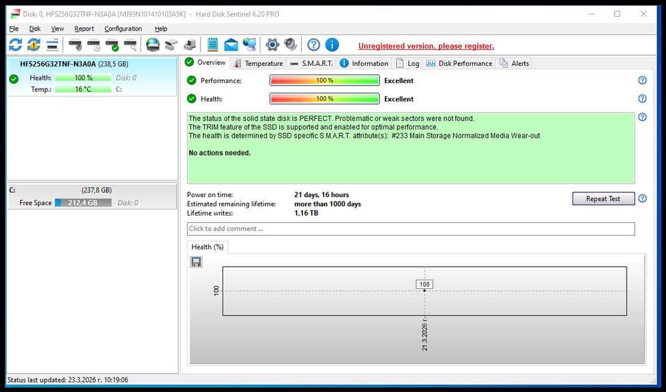666x392 pixels.
Task: Click the striped drive list icon in toolbar
Action: point(52,45)
